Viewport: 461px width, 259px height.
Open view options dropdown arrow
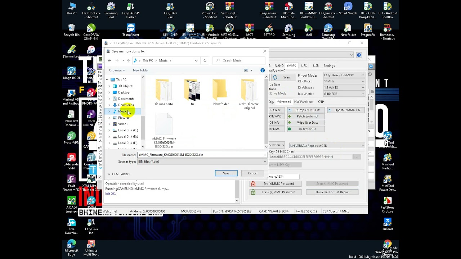point(251,70)
